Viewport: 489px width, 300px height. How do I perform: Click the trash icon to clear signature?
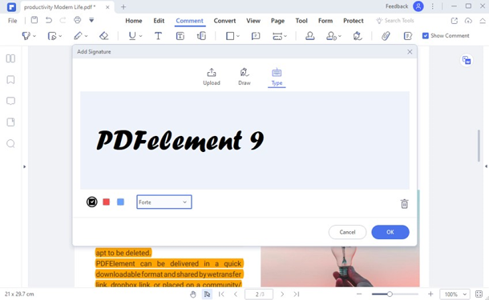(404, 204)
